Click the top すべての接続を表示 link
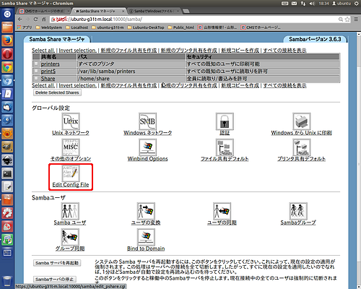This screenshot has height=289, width=361. [284, 51]
